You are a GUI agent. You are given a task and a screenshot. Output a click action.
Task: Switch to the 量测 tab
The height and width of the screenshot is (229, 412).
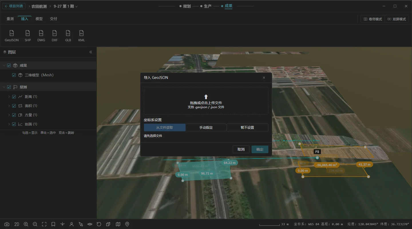click(x=10, y=19)
